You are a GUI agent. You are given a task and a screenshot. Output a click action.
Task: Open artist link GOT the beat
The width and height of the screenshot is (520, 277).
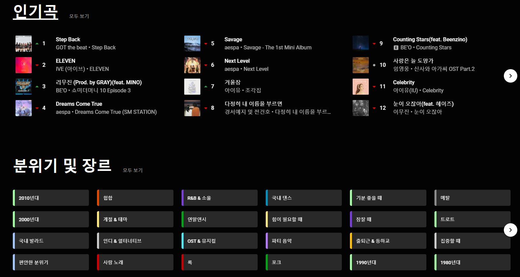click(71, 48)
